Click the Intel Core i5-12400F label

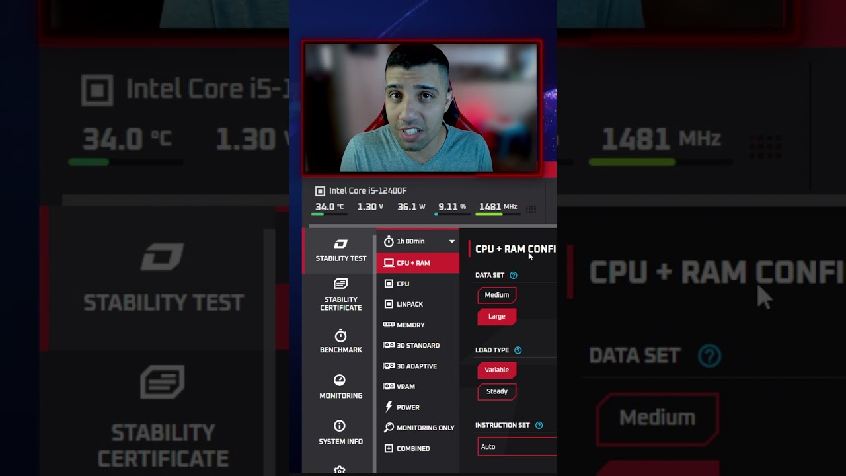368,191
